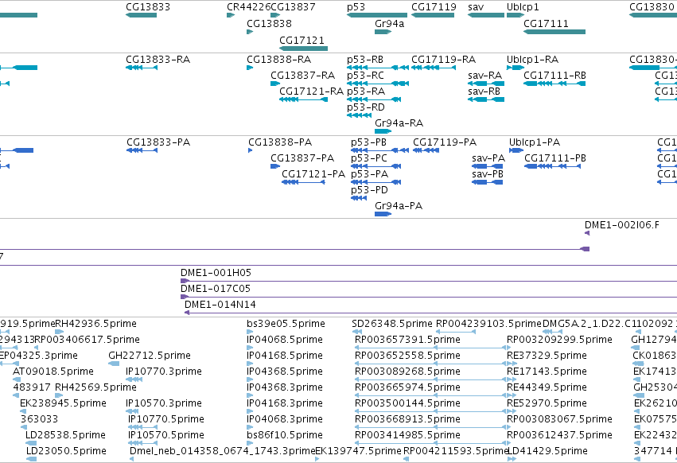
Task: Click the Gr94a-RA transcript label
Action: click(399, 123)
